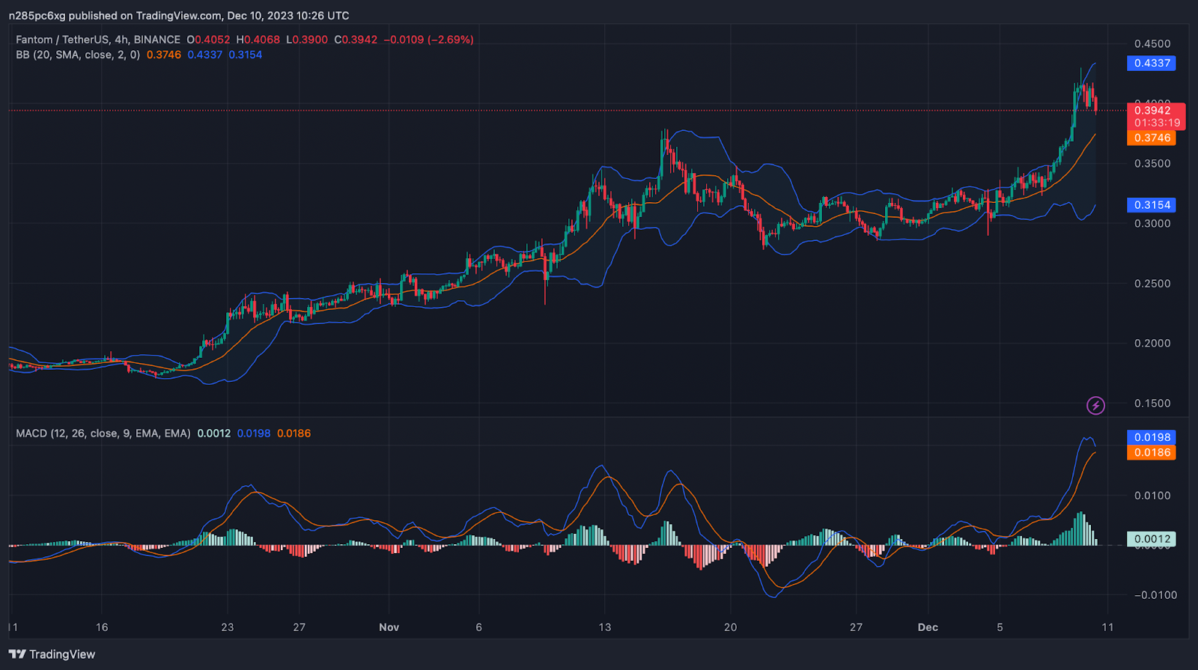Click the O0.4052 open value
1198x670 pixels.
coord(208,40)
